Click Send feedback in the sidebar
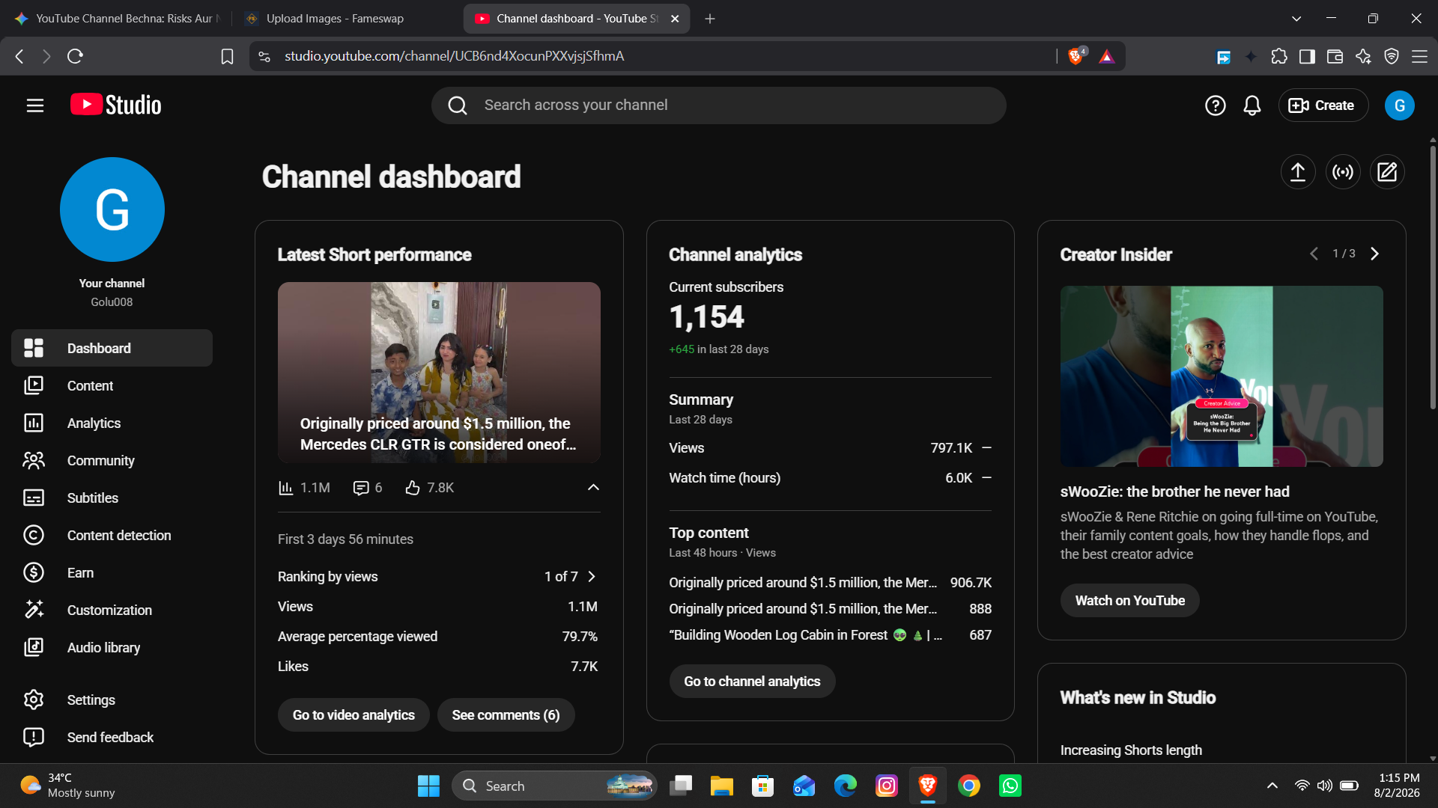This screenshot has height=808, width=1438. pyautogui.click(x=112, y=737)
